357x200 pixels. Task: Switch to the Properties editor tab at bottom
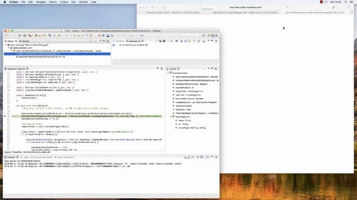click(17, 152)
